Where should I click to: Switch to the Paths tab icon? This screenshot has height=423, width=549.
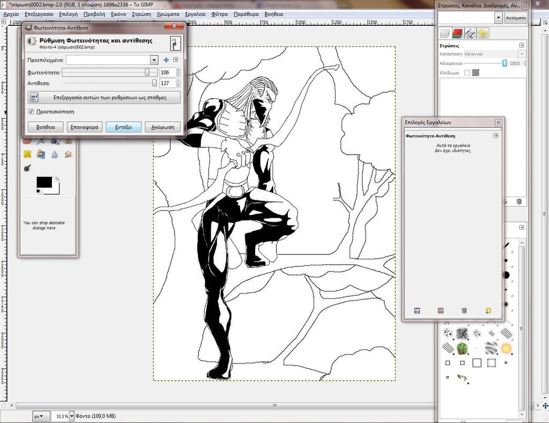tap(470, 34)
